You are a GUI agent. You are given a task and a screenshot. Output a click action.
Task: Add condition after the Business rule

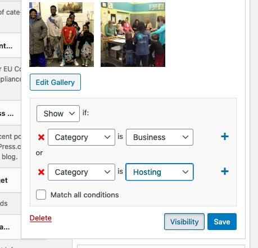coord(225,137)
